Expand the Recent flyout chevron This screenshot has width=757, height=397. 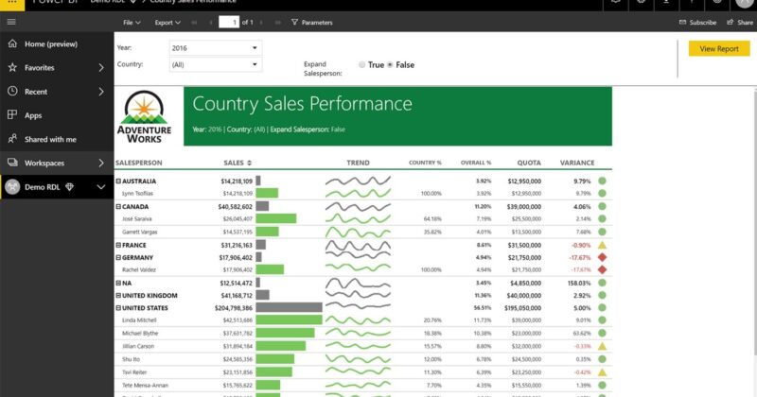101,91
